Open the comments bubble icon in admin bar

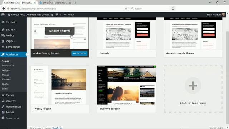tap(57, 15)
